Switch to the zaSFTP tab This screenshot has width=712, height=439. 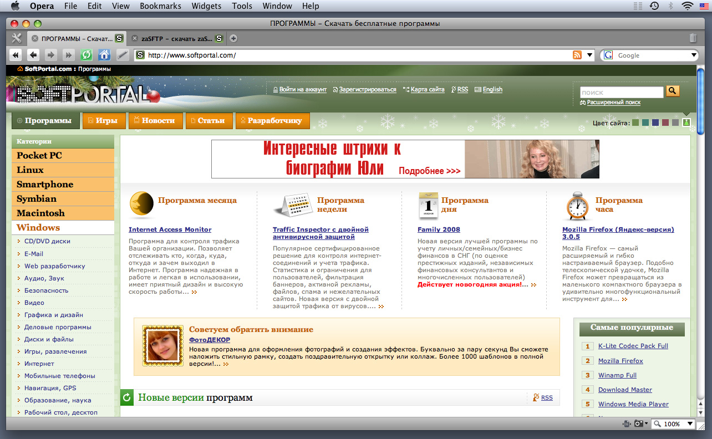pos(176,38)
